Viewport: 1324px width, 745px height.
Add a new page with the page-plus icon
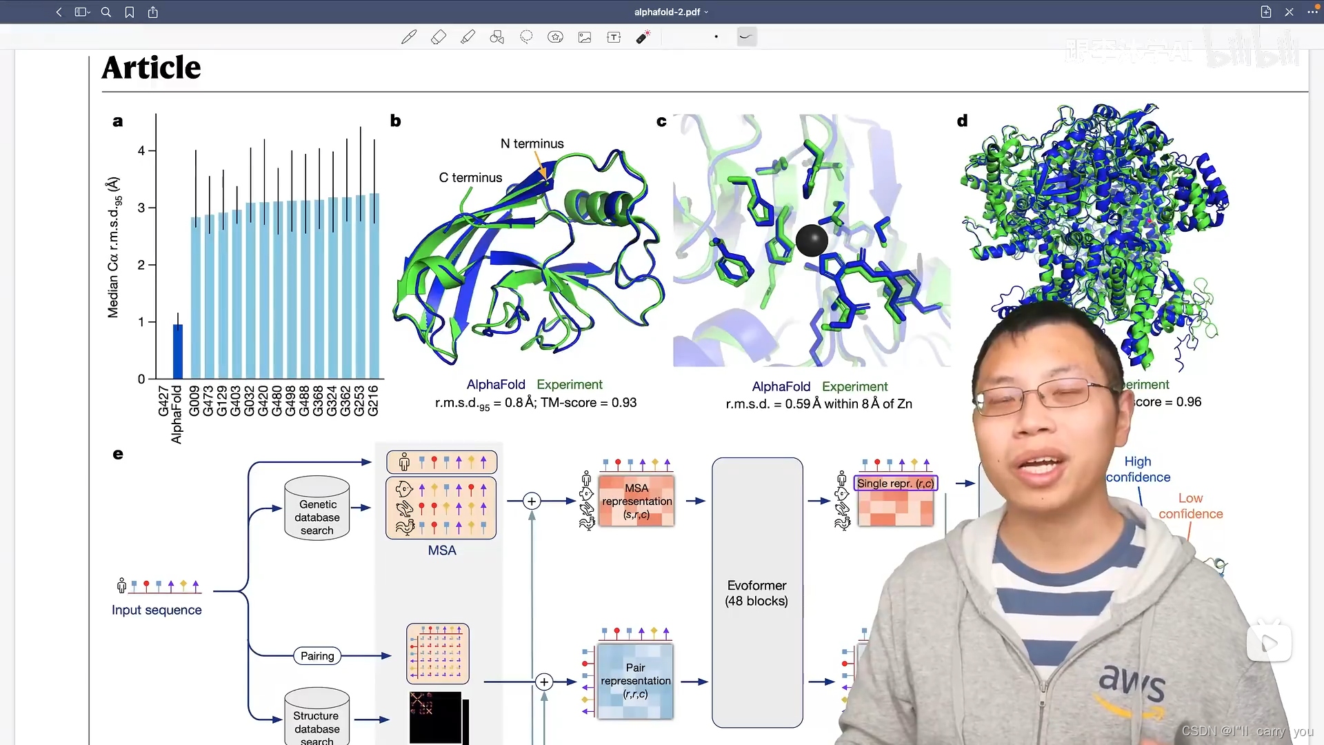click(1266, 12)
